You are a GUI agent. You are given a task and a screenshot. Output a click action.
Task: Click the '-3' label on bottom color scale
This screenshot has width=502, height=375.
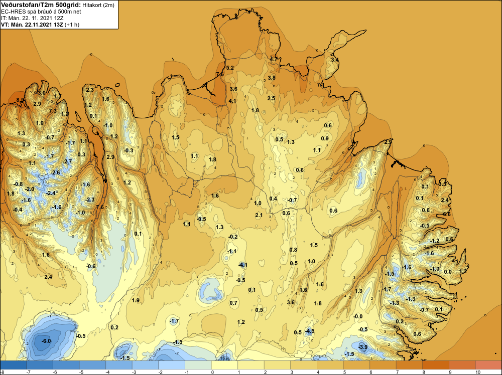tap(134, 372)
